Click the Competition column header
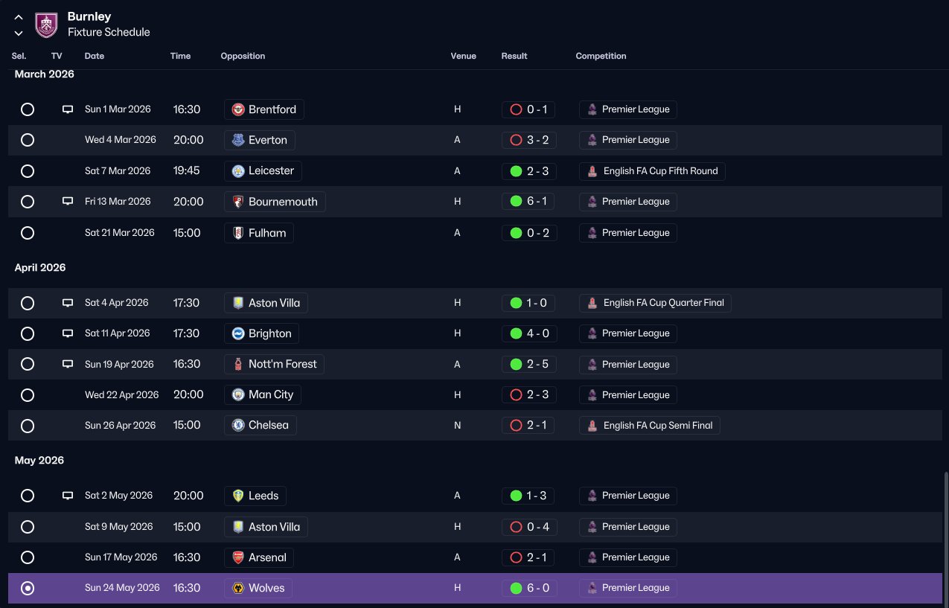 [x=601, y=57]
